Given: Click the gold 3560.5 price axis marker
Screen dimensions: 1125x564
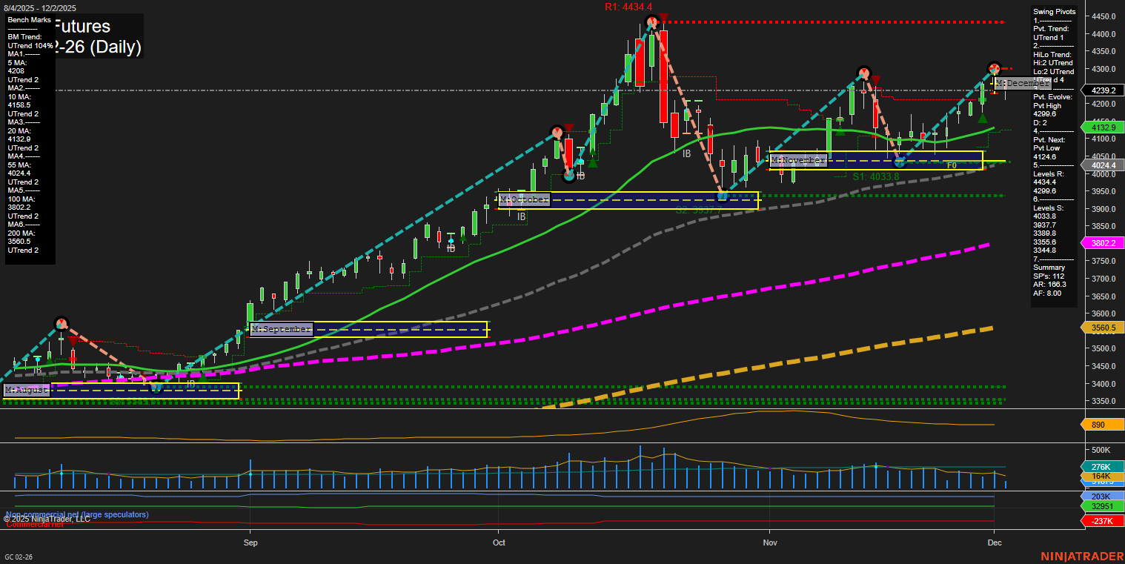Looking at the screenshot, I should [1104, 328].
